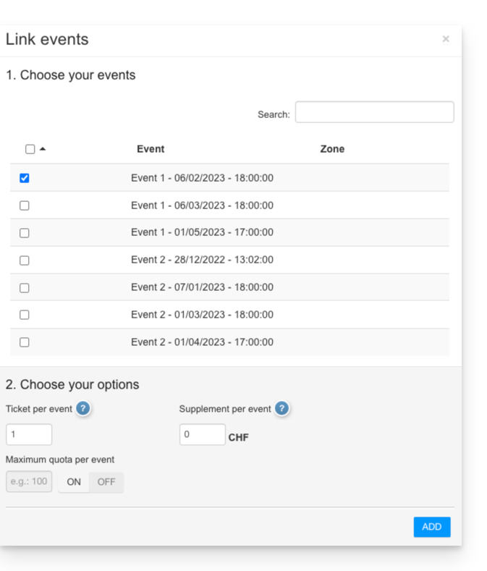
Task: Click the sort arrow in checkbox column header
Action: click(x=43, y=149)
